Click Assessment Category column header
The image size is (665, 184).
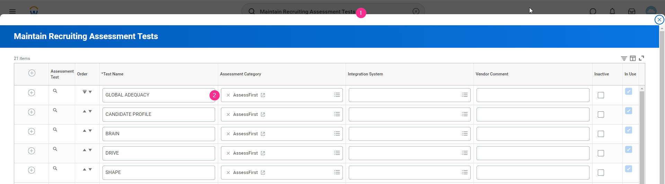[x=240, y=74]
